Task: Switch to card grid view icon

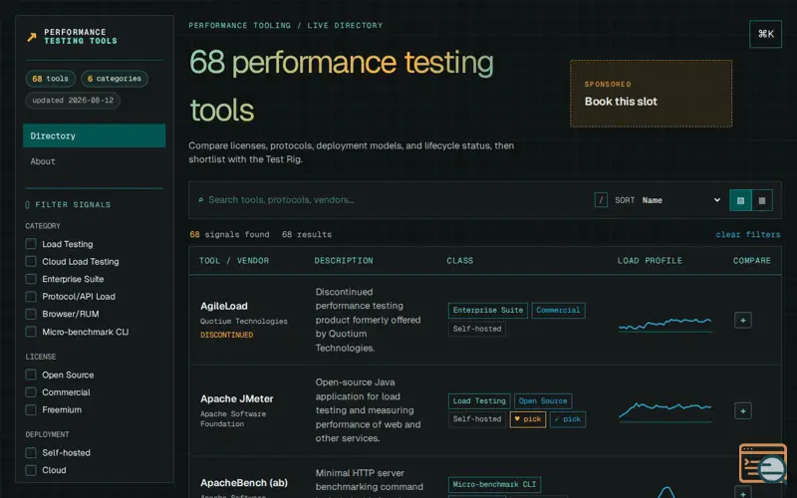Action: click(x=762, y=200)
